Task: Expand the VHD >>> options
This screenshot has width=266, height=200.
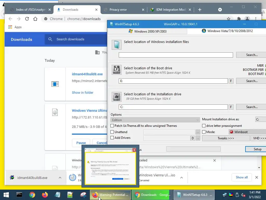Action: click(258, 138)
